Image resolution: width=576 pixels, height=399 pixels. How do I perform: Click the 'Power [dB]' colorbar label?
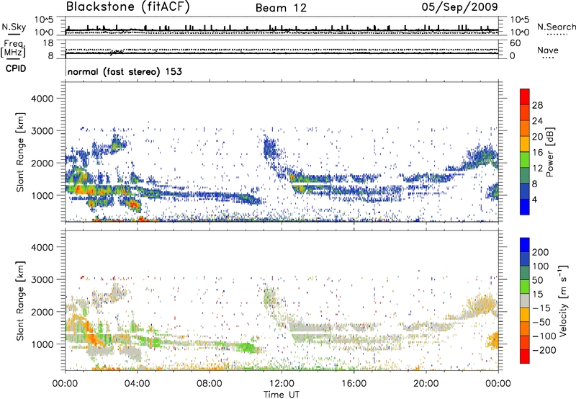point(550,152)
